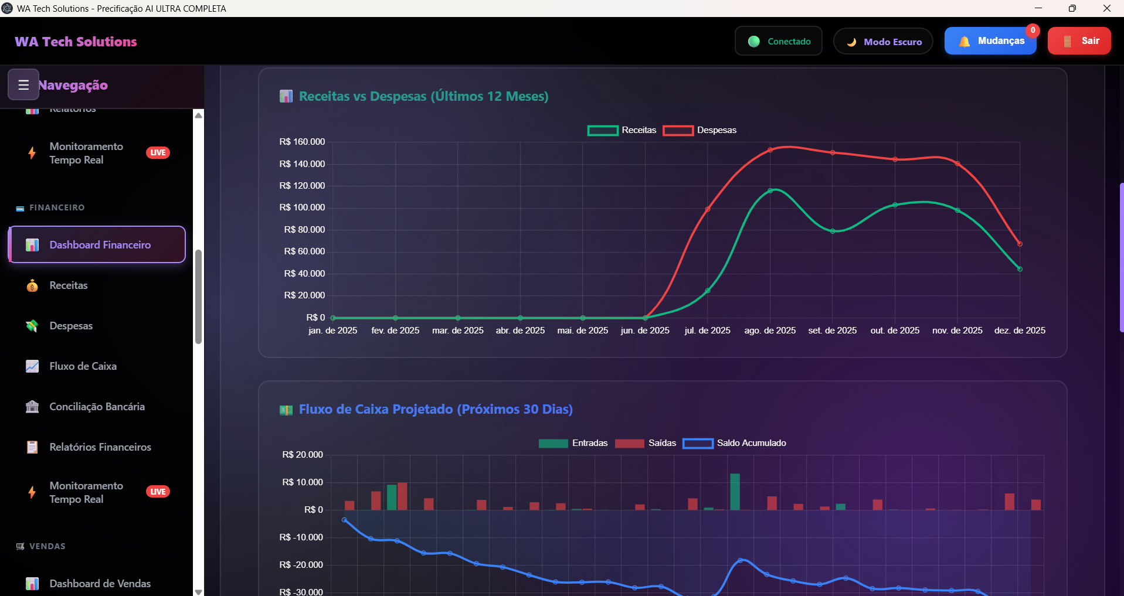This screenshot has height=596, width=1124.
Task: Click the Fluxo de Caixa chart icon
Action: [32, 366]
